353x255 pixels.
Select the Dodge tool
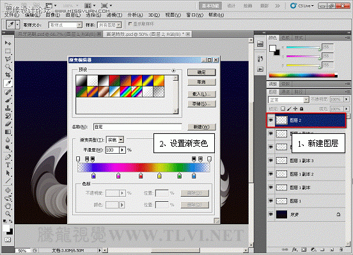click(8, 148)
